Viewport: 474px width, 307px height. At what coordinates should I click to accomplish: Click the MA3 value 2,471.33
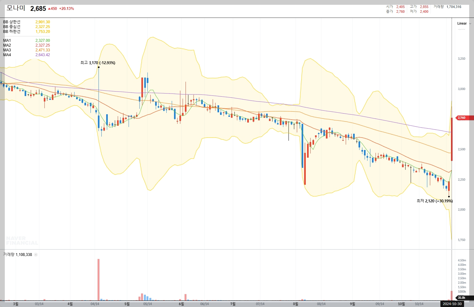pyautogui.click(x=43, y=50)
